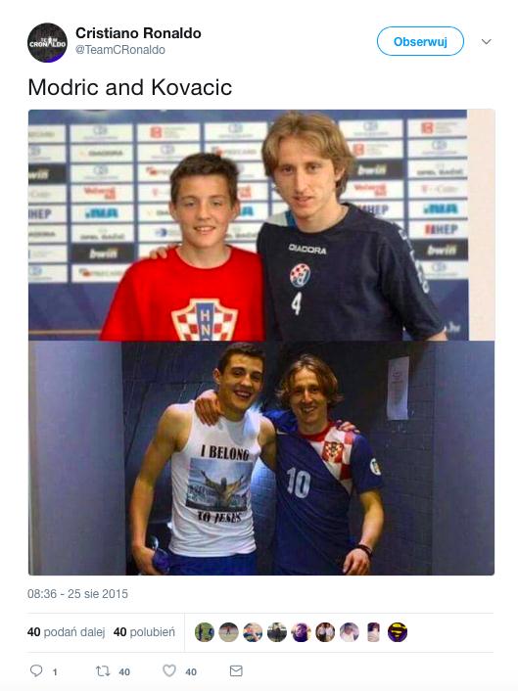
Task: Click the sixth liker avatar
Action: 325,632
